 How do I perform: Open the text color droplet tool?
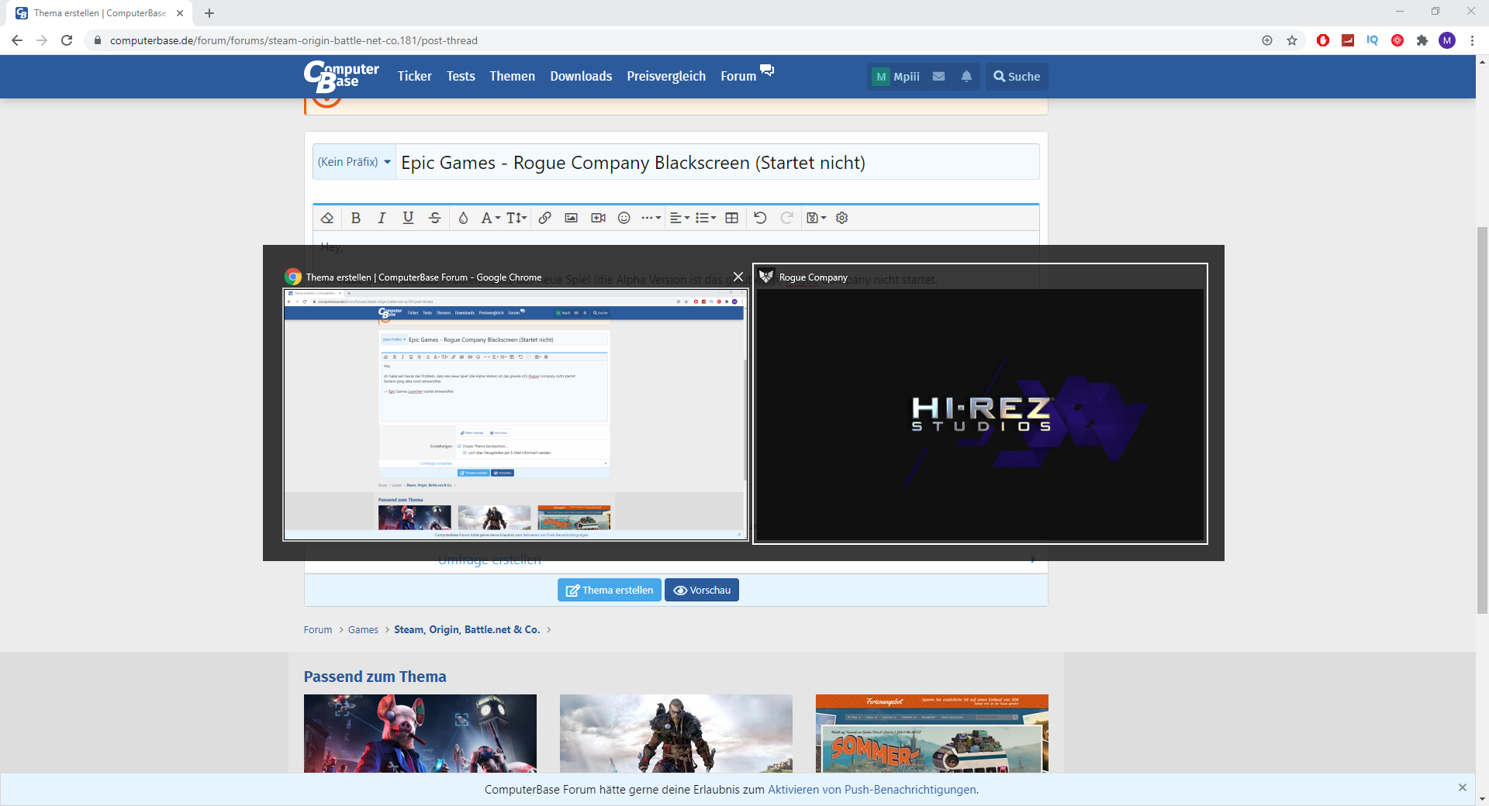[463, 218]
